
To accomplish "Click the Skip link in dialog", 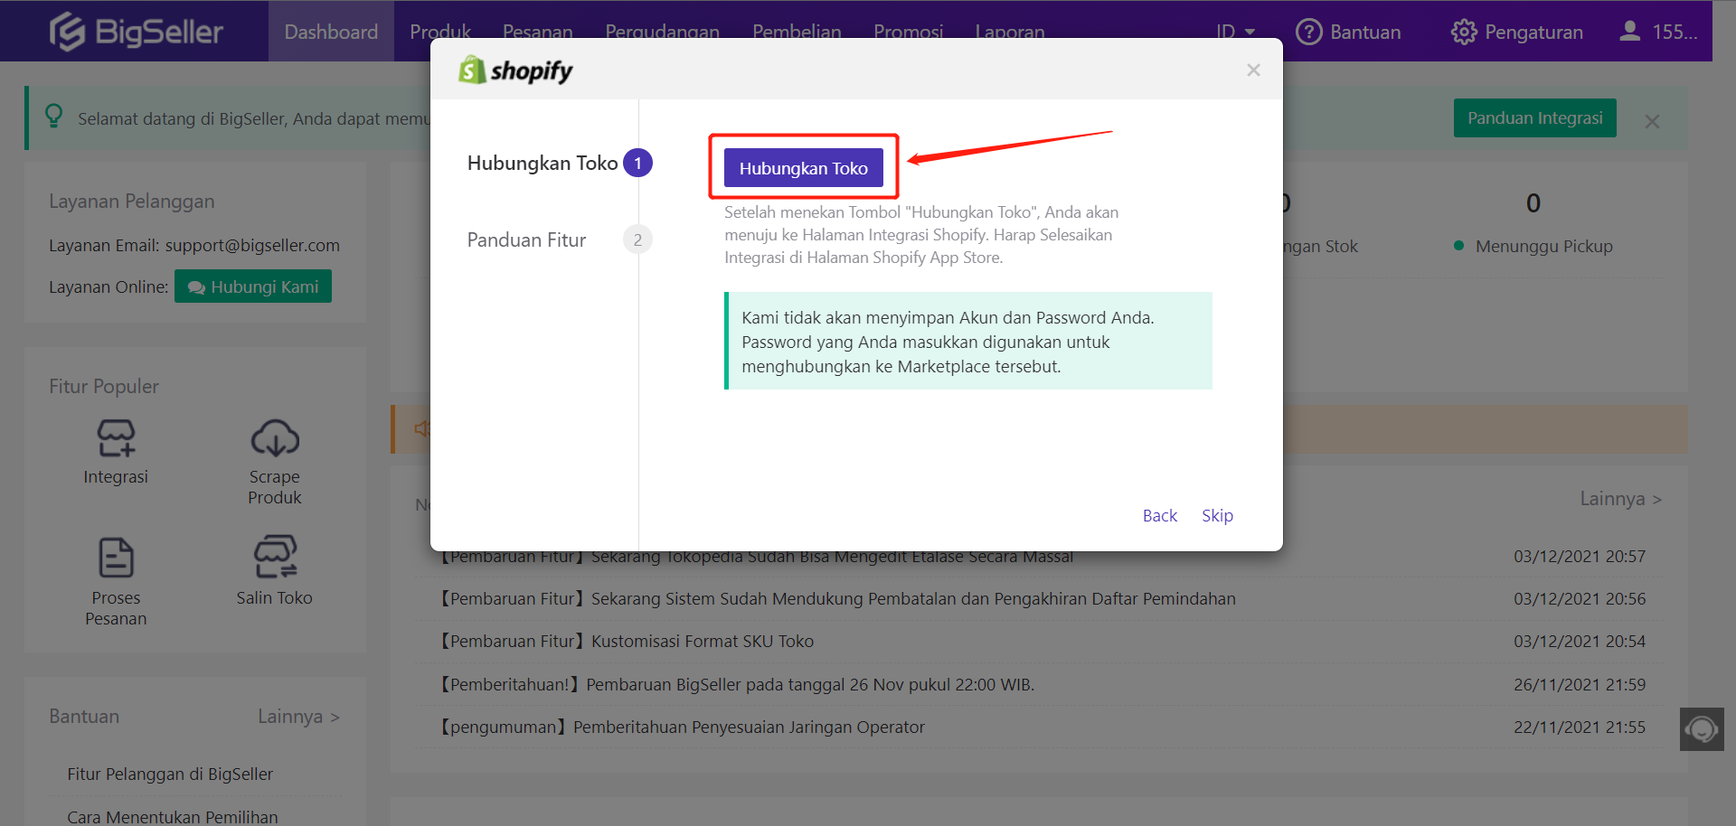I will [1217, 515].
